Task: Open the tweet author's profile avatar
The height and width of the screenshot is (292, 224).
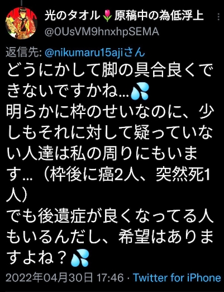Action: pos(22,23)
